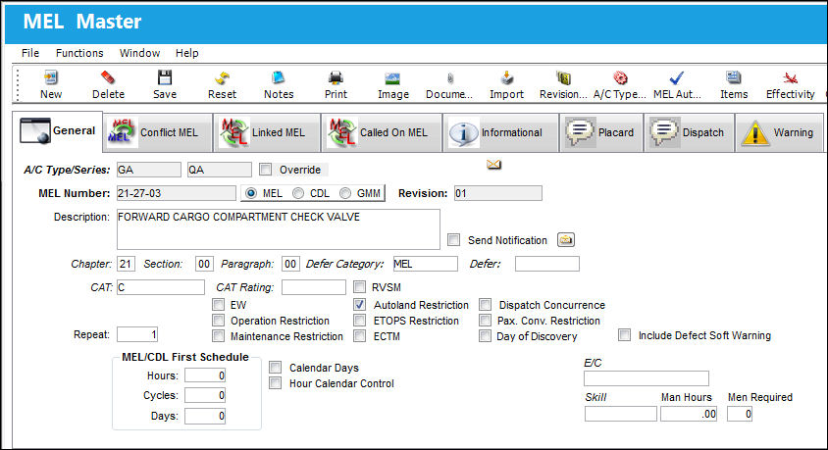
Task: Click the Revision field
Action: coord(498,193)
